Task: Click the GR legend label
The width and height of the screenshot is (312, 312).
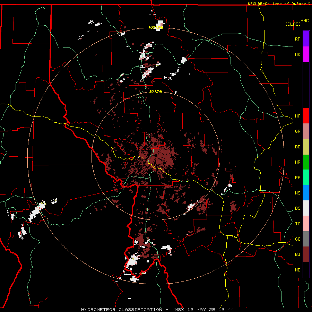Action: pos(297,131)
